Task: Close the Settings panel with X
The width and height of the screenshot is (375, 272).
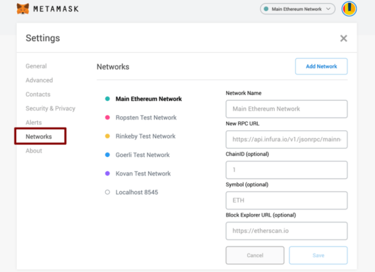Action: [x=343, y=38]
